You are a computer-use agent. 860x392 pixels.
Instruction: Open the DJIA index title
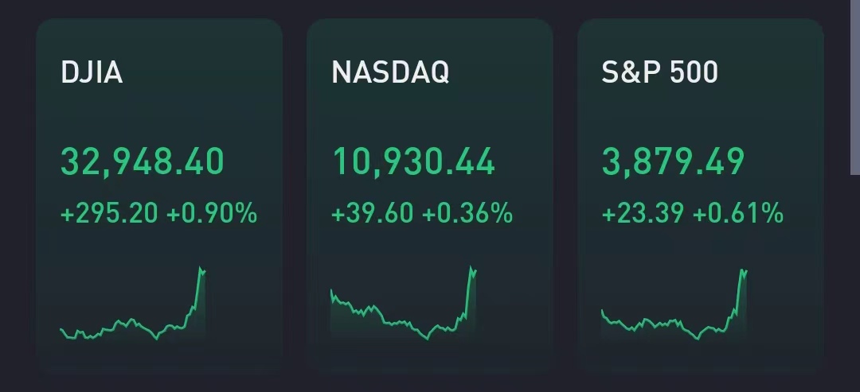point(92,72)
